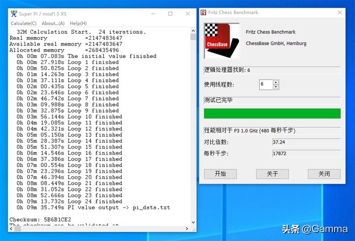
Task: Click the 对比倍数 value field showing 37.24
Action: tap(306, 142)
